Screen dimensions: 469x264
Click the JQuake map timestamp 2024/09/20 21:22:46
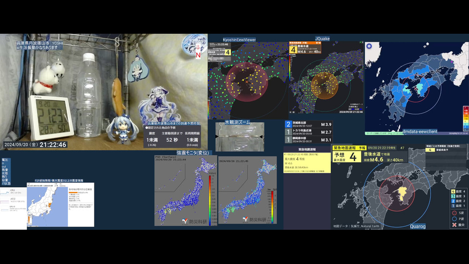pyautogui.click(x=351, y=111)
